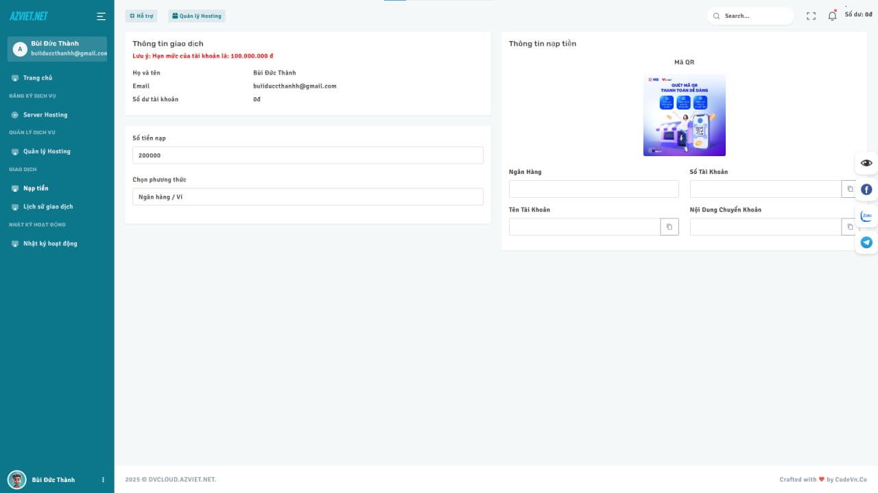Screen dimensions: 878x493
Task: Copy the Số Tài Khoản value
Action: [850, 189]
